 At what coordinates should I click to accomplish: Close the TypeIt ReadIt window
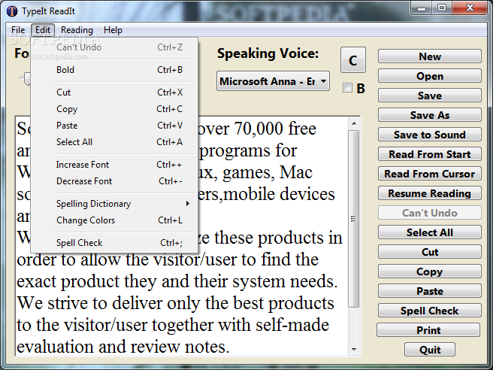click(x=470, y=8)
